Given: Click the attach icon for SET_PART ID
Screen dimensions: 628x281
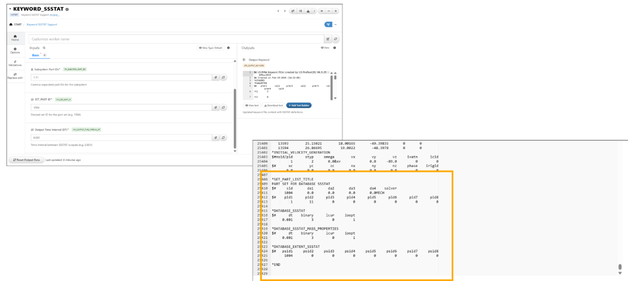Looking at the screenshot, I should click(x=215, y=108).
